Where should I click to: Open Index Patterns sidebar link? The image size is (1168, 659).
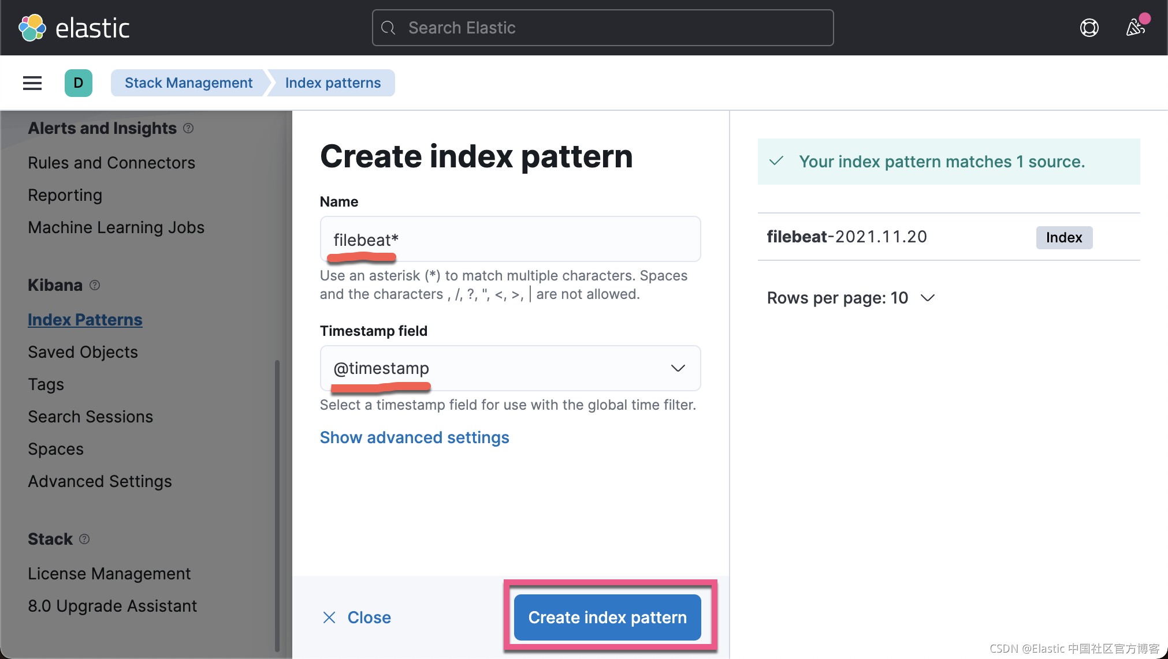[x=85, y=320]
